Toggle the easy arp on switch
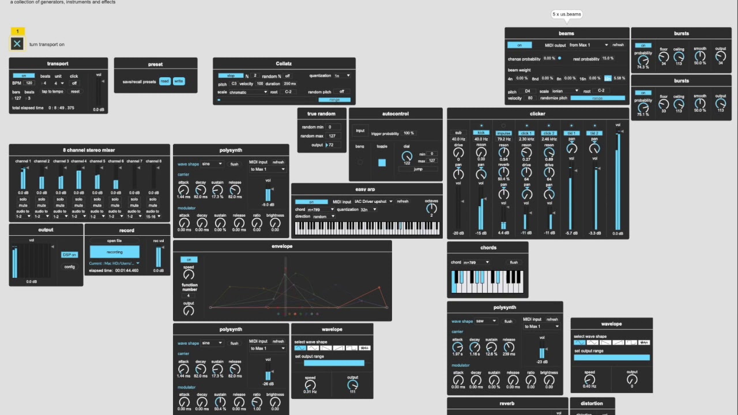This screenshot has height=415, width=738. (x=311, y=202)
